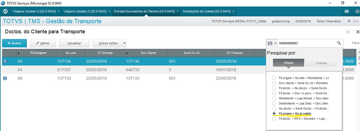Screen dimensions: 360x131
Task: Sort by No.Lote column header
Action: [x=71, y=53]
